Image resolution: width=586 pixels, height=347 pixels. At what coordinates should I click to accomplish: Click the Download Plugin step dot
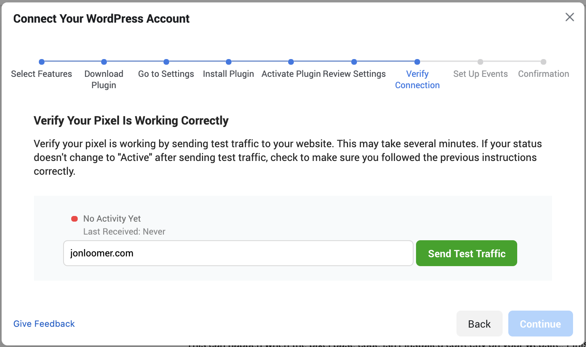(104, 62)
